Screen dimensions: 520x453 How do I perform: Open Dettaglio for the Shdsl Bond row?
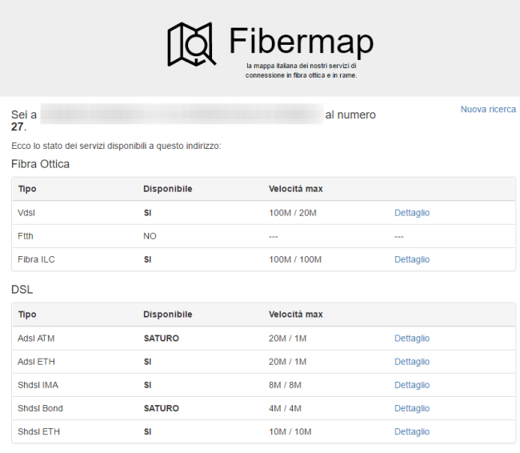412,408
